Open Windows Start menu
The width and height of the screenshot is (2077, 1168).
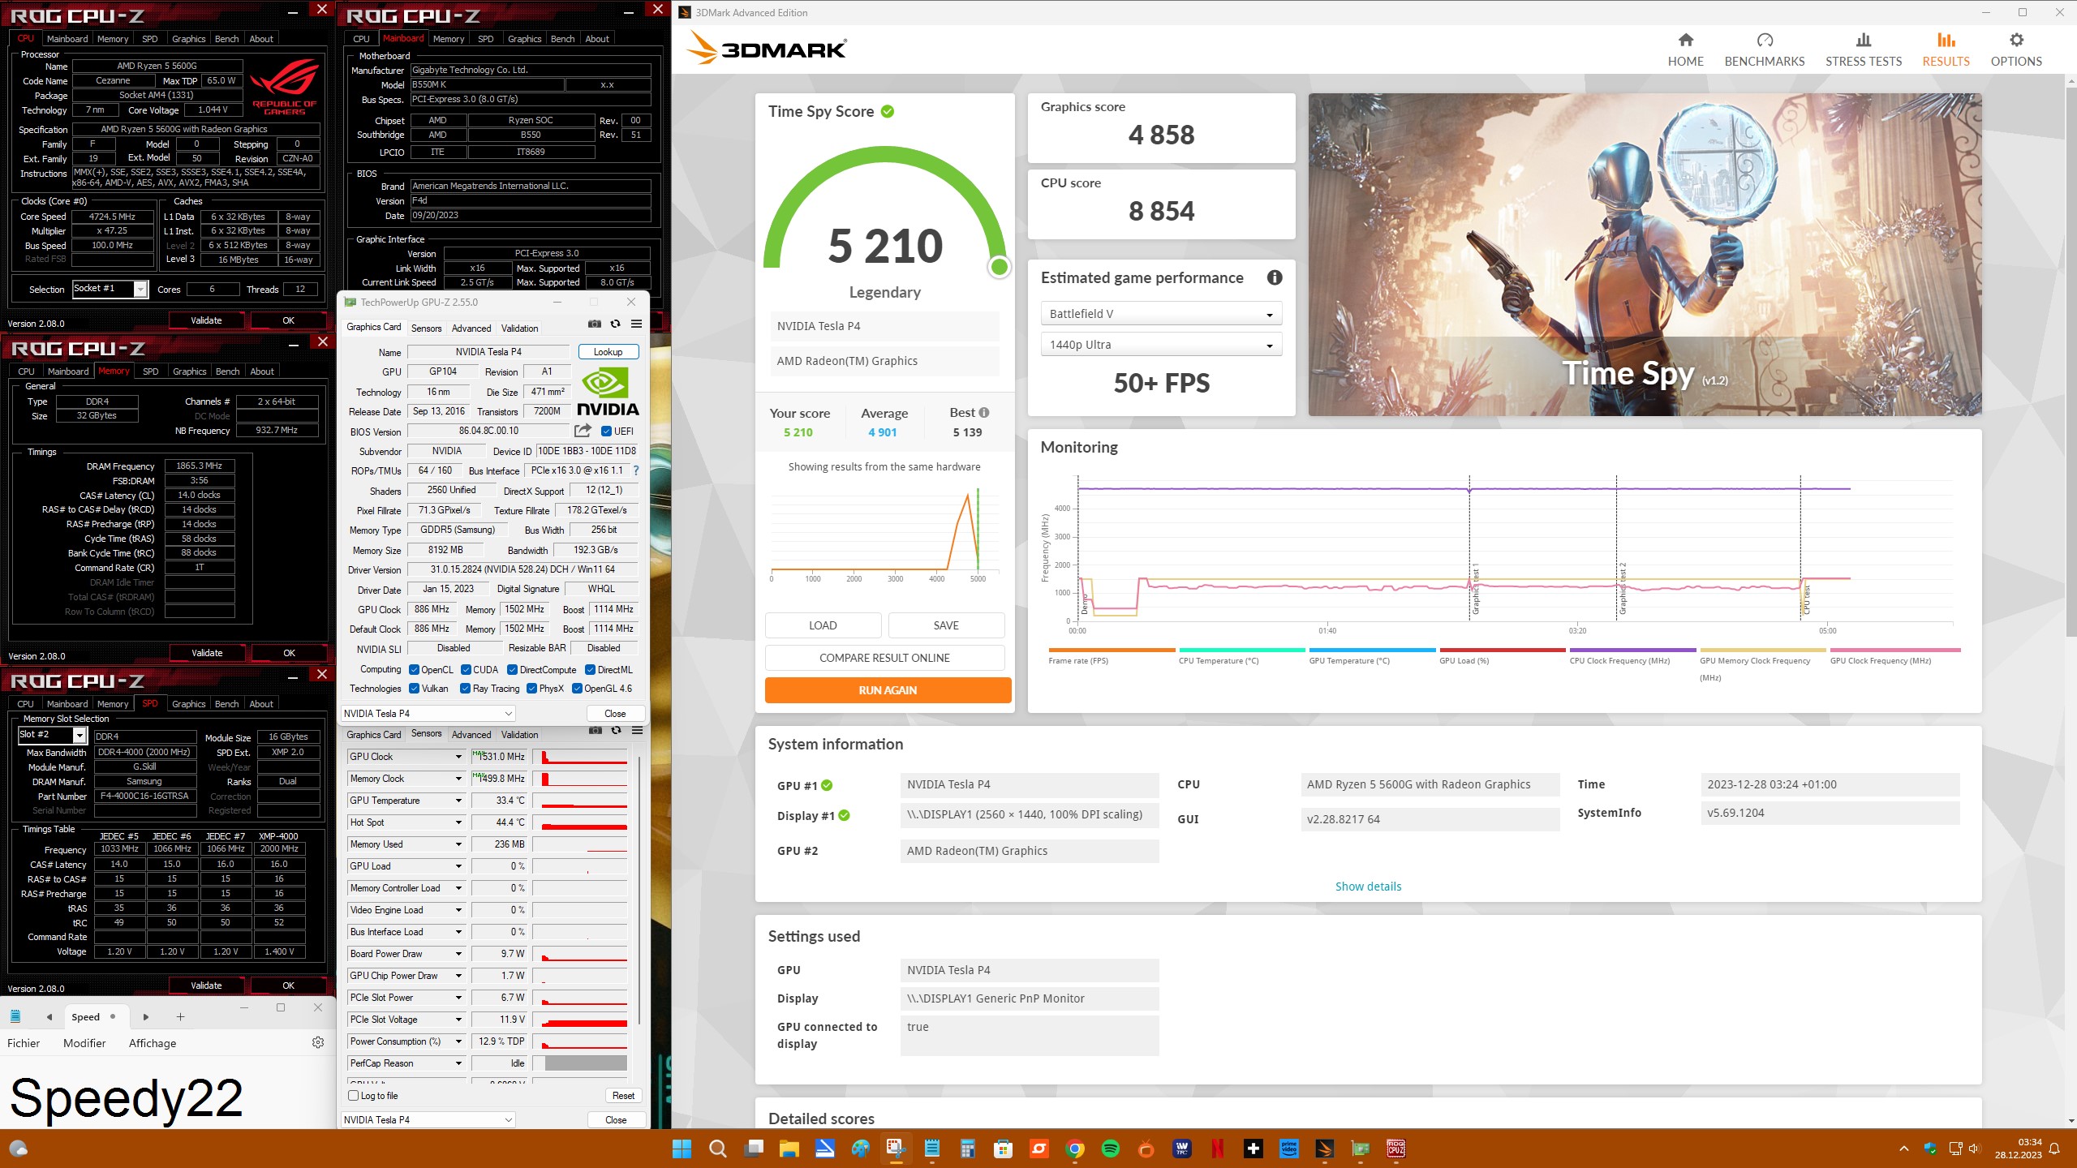coord(682,1149)
